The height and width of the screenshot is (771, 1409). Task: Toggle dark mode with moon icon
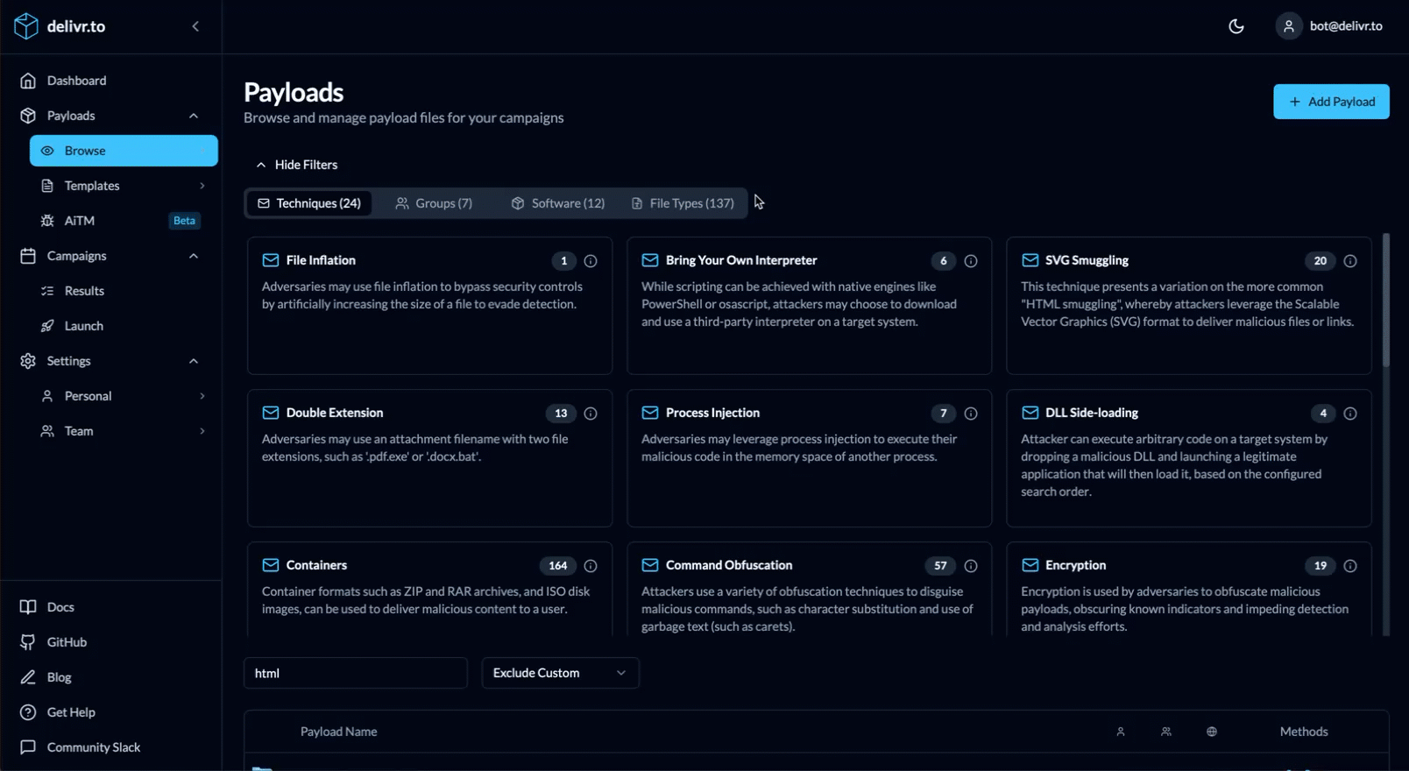[1236, 26]
